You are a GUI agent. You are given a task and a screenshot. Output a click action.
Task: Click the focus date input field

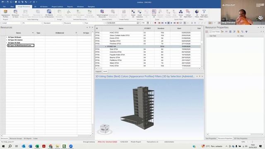coord(122,23)
